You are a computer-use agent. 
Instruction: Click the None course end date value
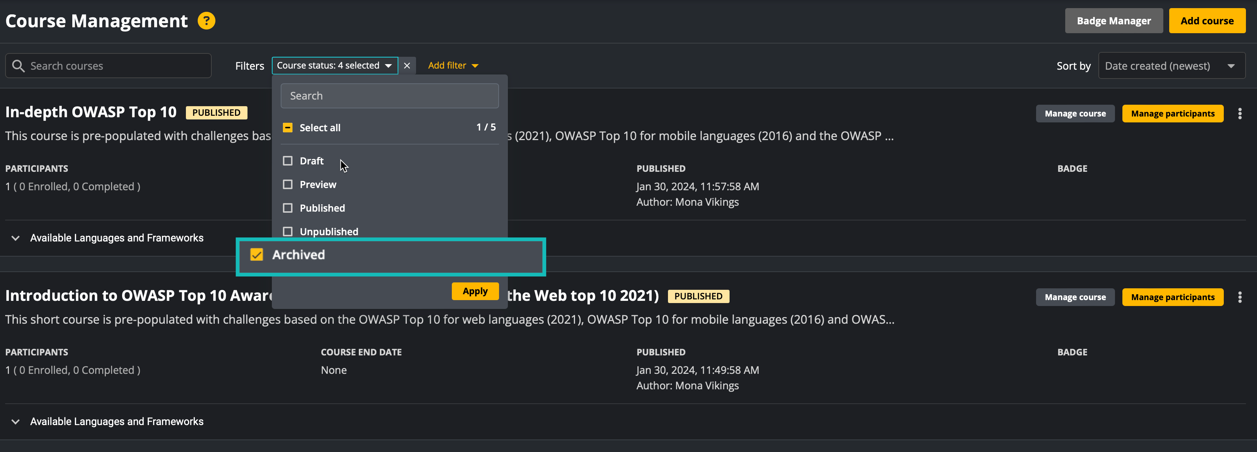pyautogui.click(x=334, y=371)
